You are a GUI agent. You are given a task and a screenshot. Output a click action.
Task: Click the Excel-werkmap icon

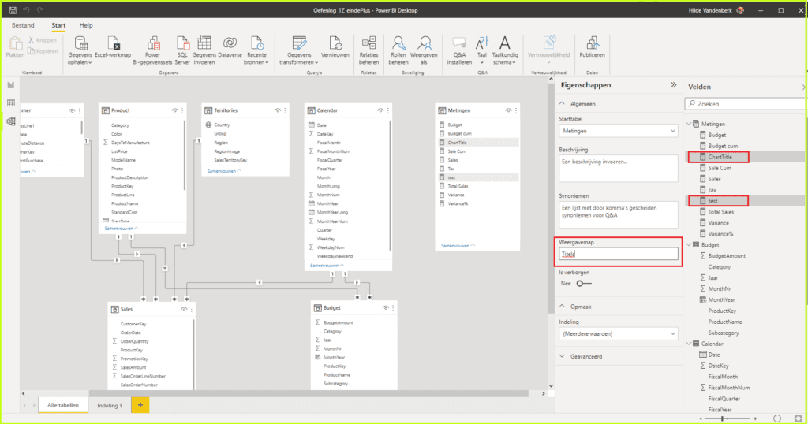pos(113,46)
